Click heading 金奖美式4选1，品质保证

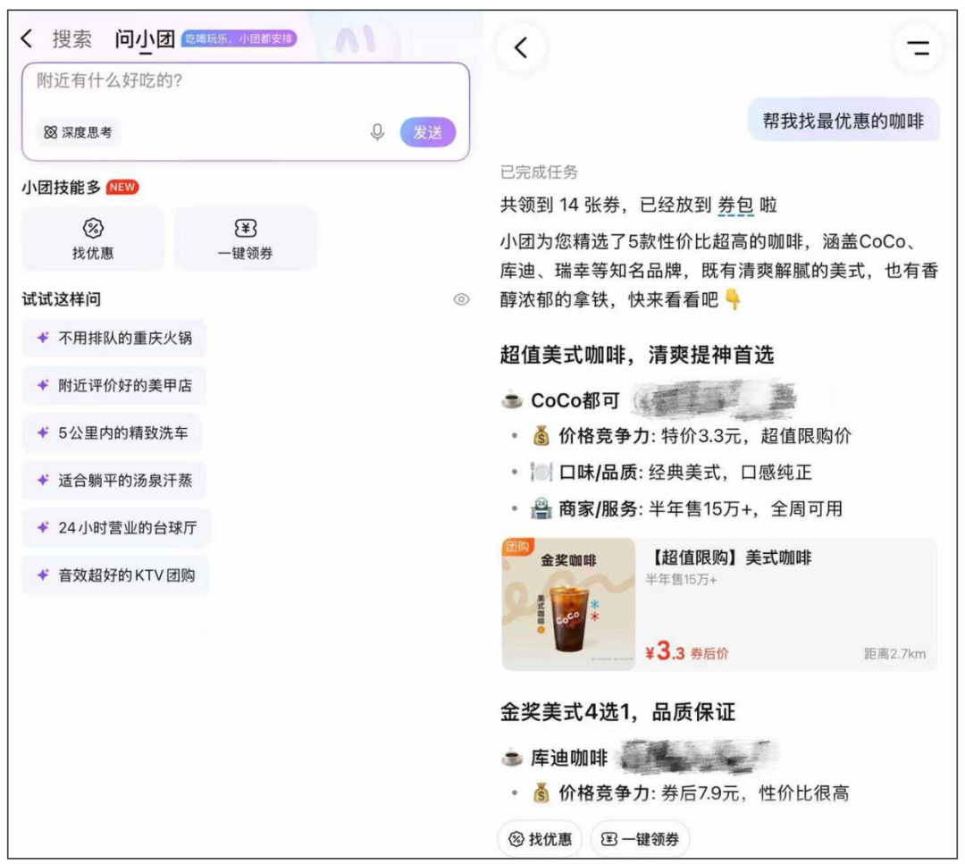point(617,712)
